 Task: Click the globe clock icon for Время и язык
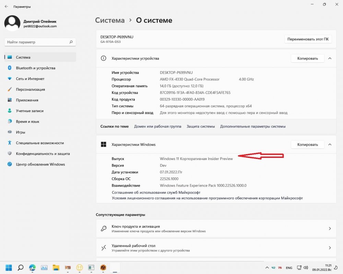pyautogui.click(x=10, y=121)
